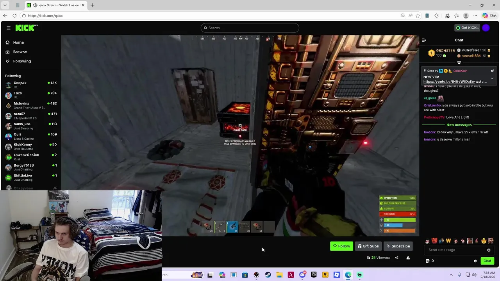Click nullreferrer leaderboard name
The width and height of the screenshot is (500, 281).
(x=471, y=50)
